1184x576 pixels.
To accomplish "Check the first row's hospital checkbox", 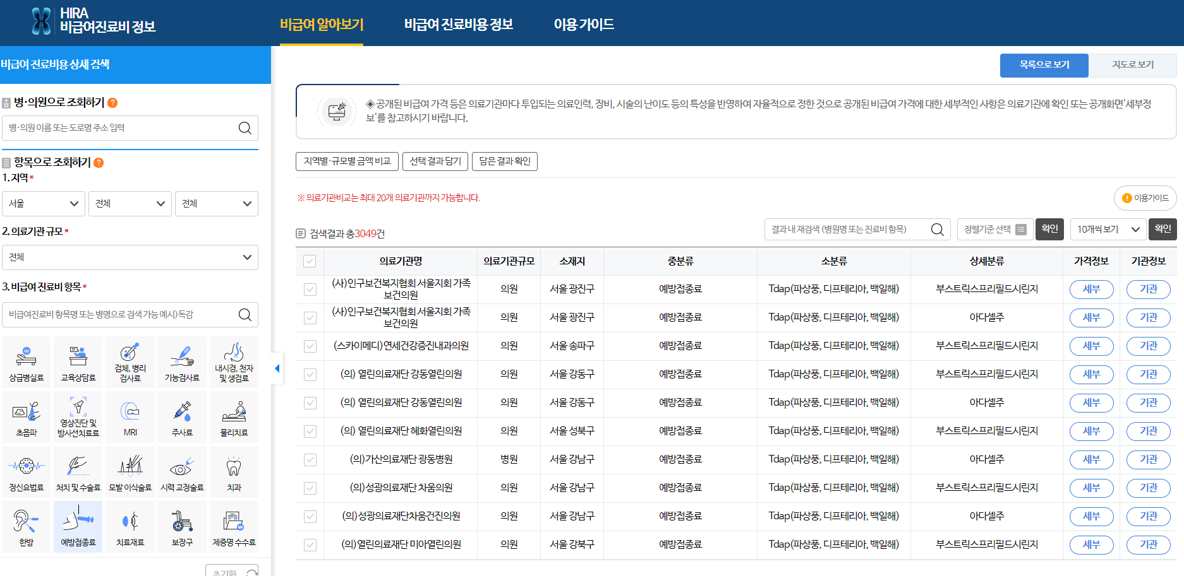I will [309, 289].
